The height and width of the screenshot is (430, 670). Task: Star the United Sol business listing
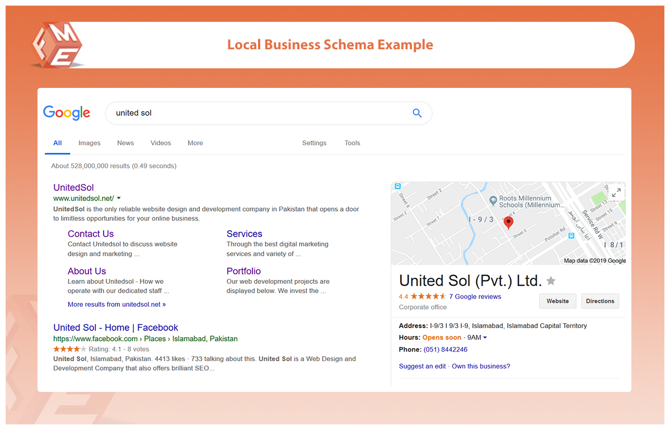point(551,281)
